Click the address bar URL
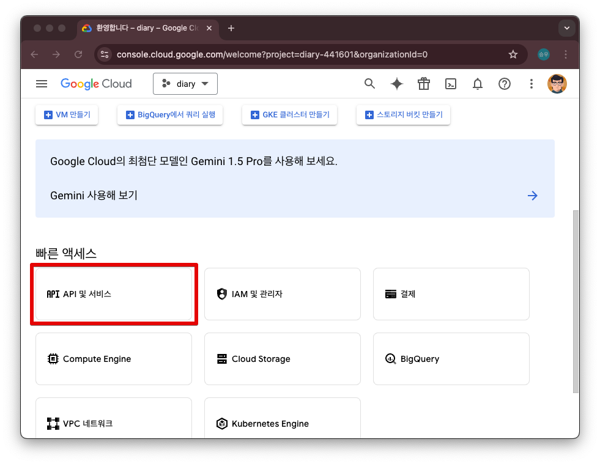 tap(272, 54)
